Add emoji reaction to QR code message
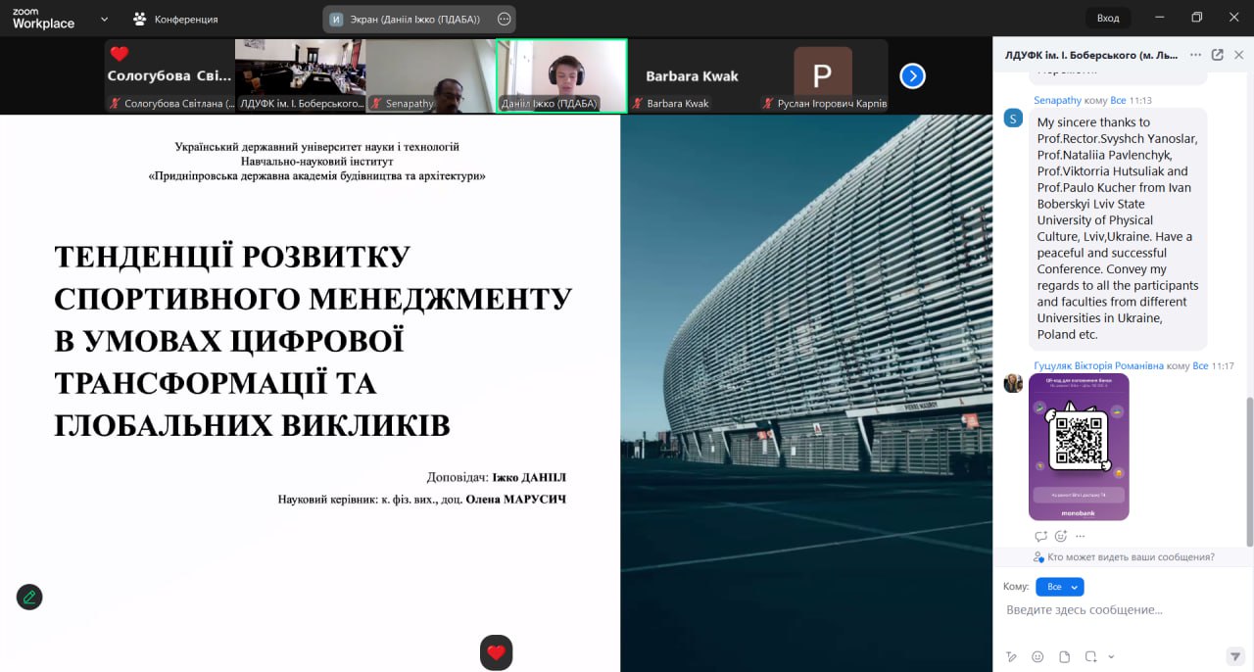This screenshot has height=672, width=1254. (x=1061, y=536)
